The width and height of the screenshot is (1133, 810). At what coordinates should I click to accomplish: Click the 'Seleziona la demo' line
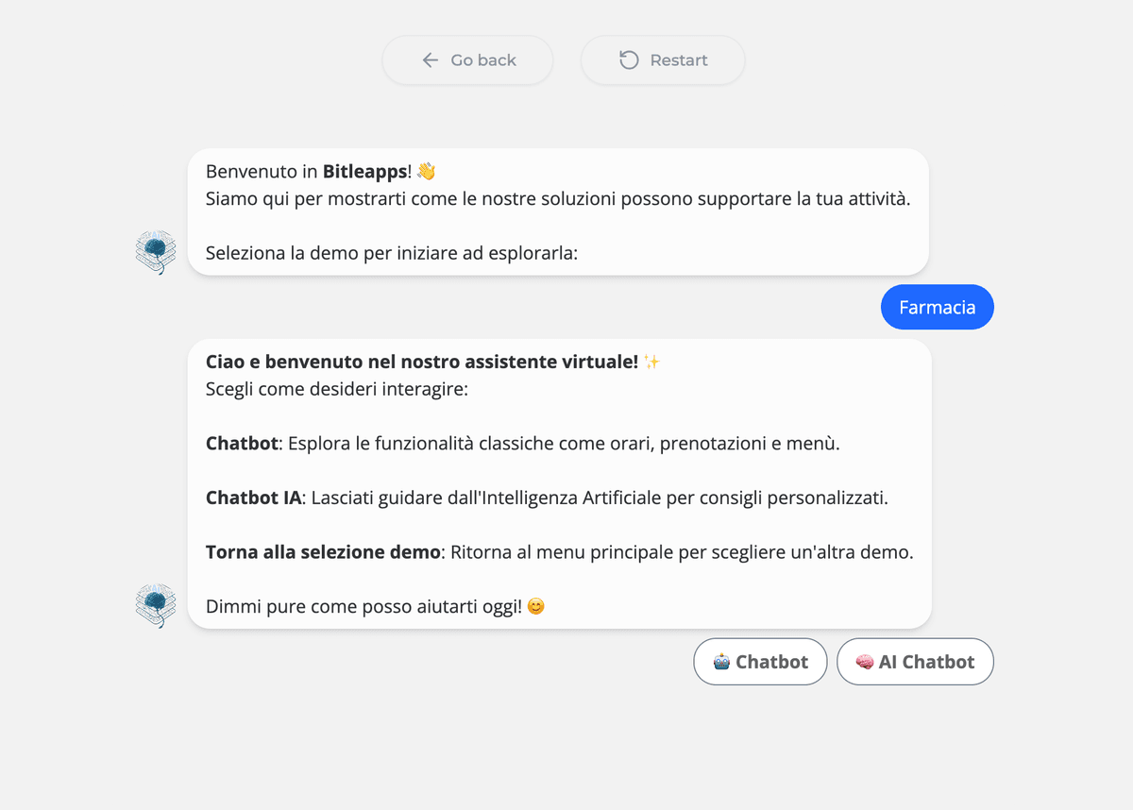[392, 254]
